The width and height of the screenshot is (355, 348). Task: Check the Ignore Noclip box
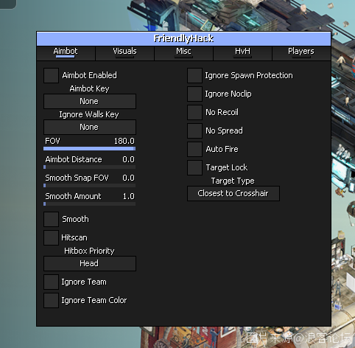click(x=194, y=94)
